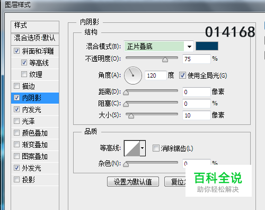Click the 复位 default button
Viewport: 265px width, 210px height.
point(175,182)
